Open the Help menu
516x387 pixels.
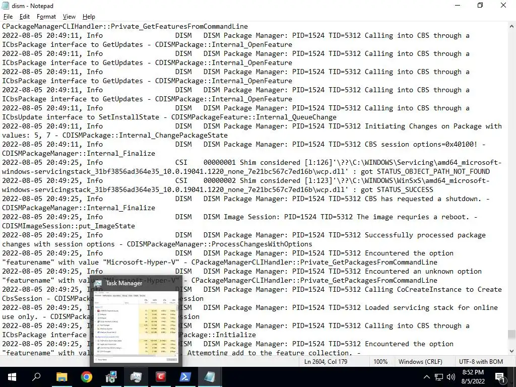89,17
